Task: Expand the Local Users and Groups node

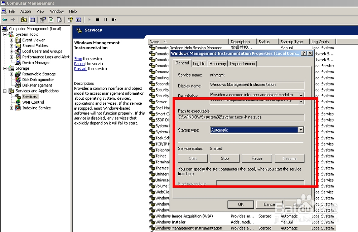Action: pyautogui.click(x=11, y=51)
